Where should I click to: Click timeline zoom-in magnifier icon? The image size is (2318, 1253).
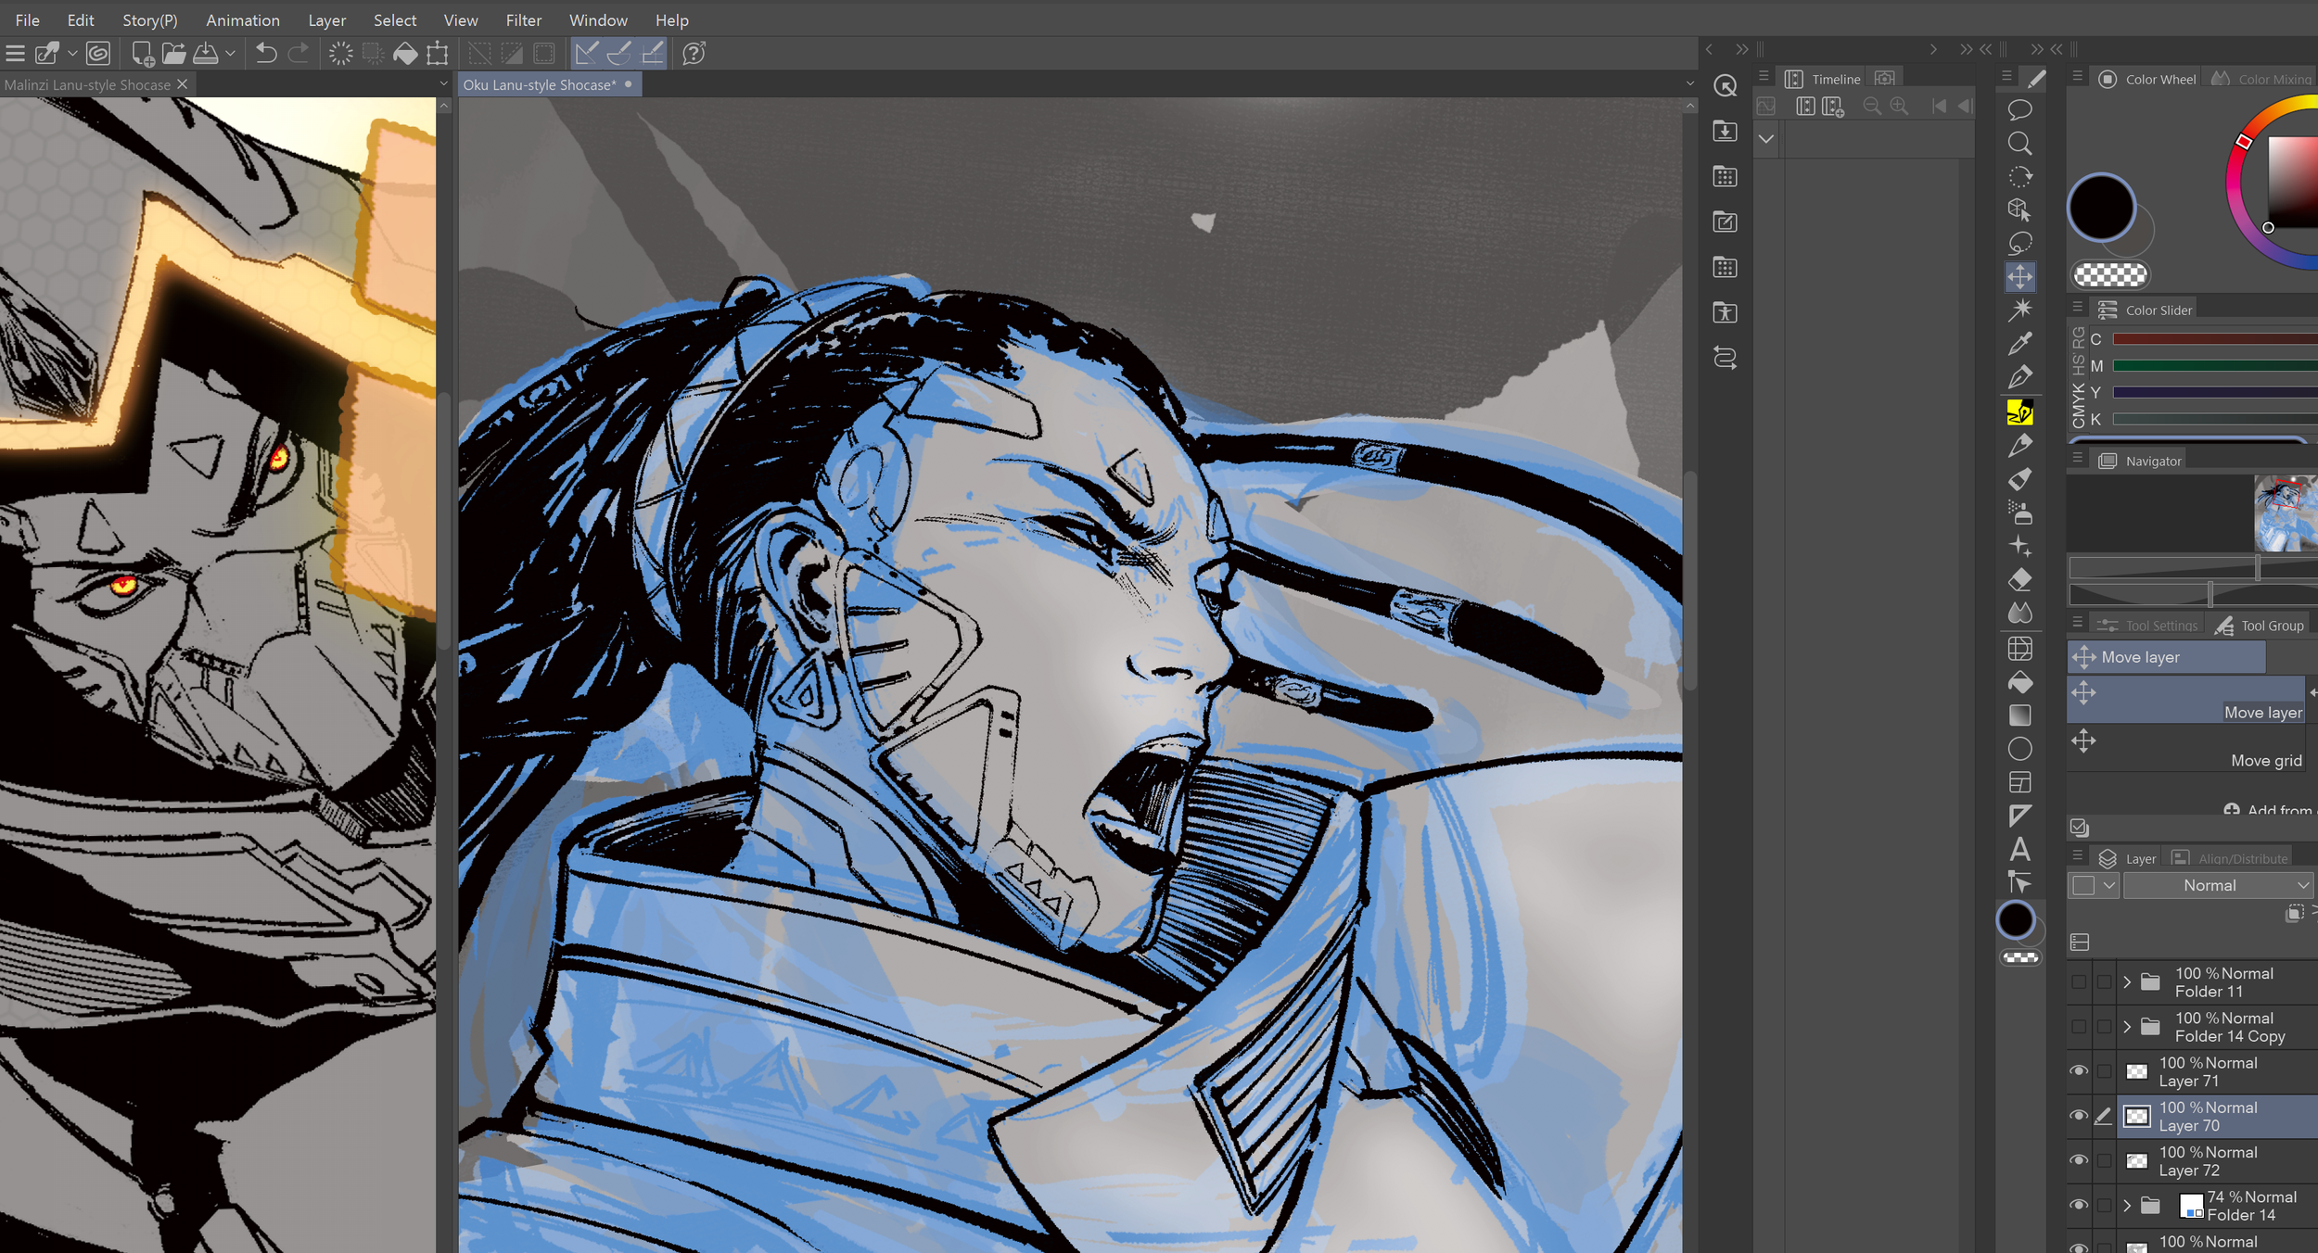tap(1899, 107)
